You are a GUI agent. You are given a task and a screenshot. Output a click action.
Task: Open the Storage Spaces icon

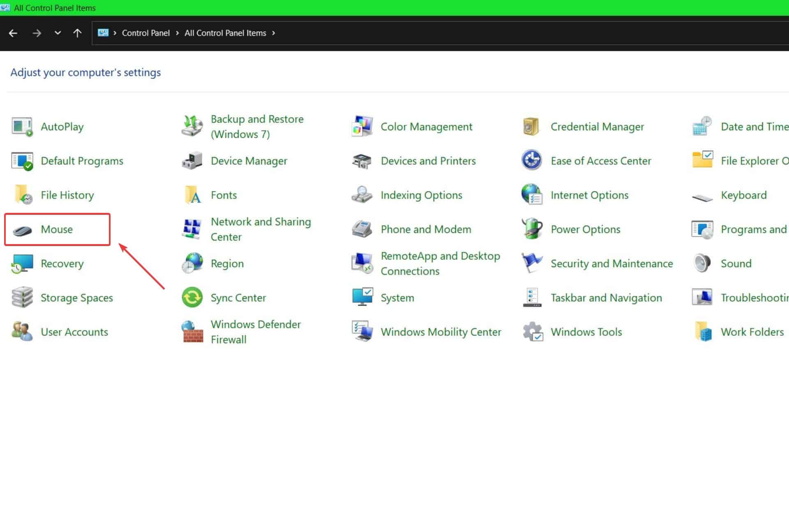(x=22, y=298)
